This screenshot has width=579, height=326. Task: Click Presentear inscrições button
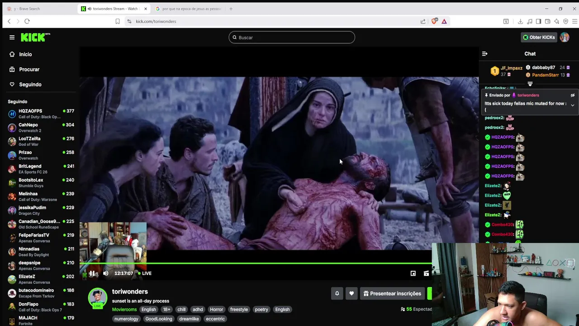point(392,293)
